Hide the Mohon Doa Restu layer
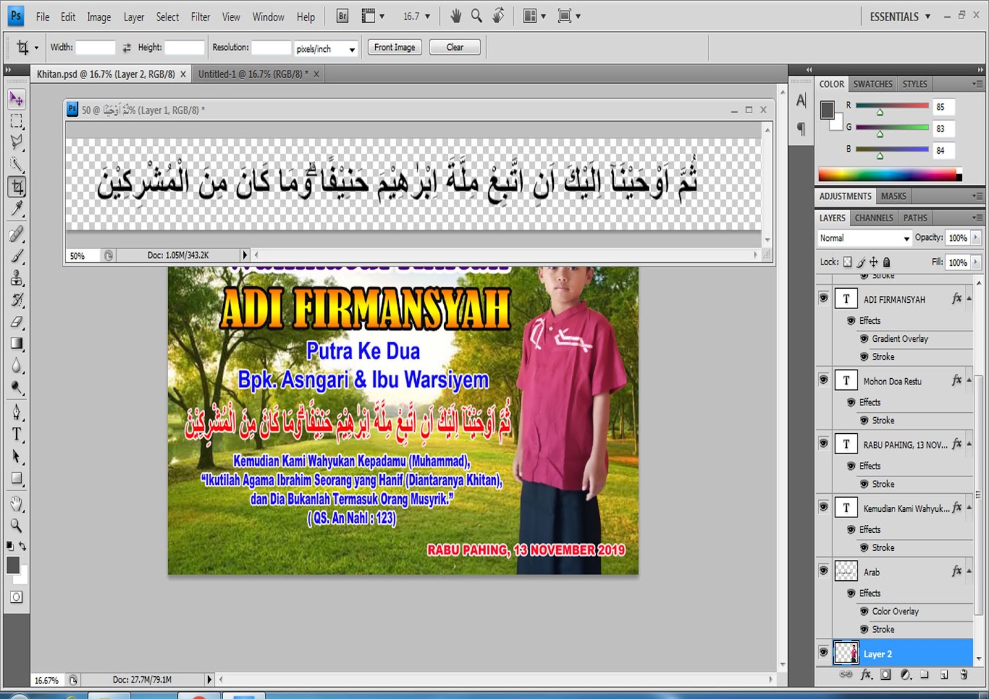The image size is (989, 699). 824,381
